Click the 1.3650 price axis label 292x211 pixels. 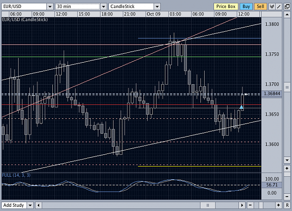272,114
